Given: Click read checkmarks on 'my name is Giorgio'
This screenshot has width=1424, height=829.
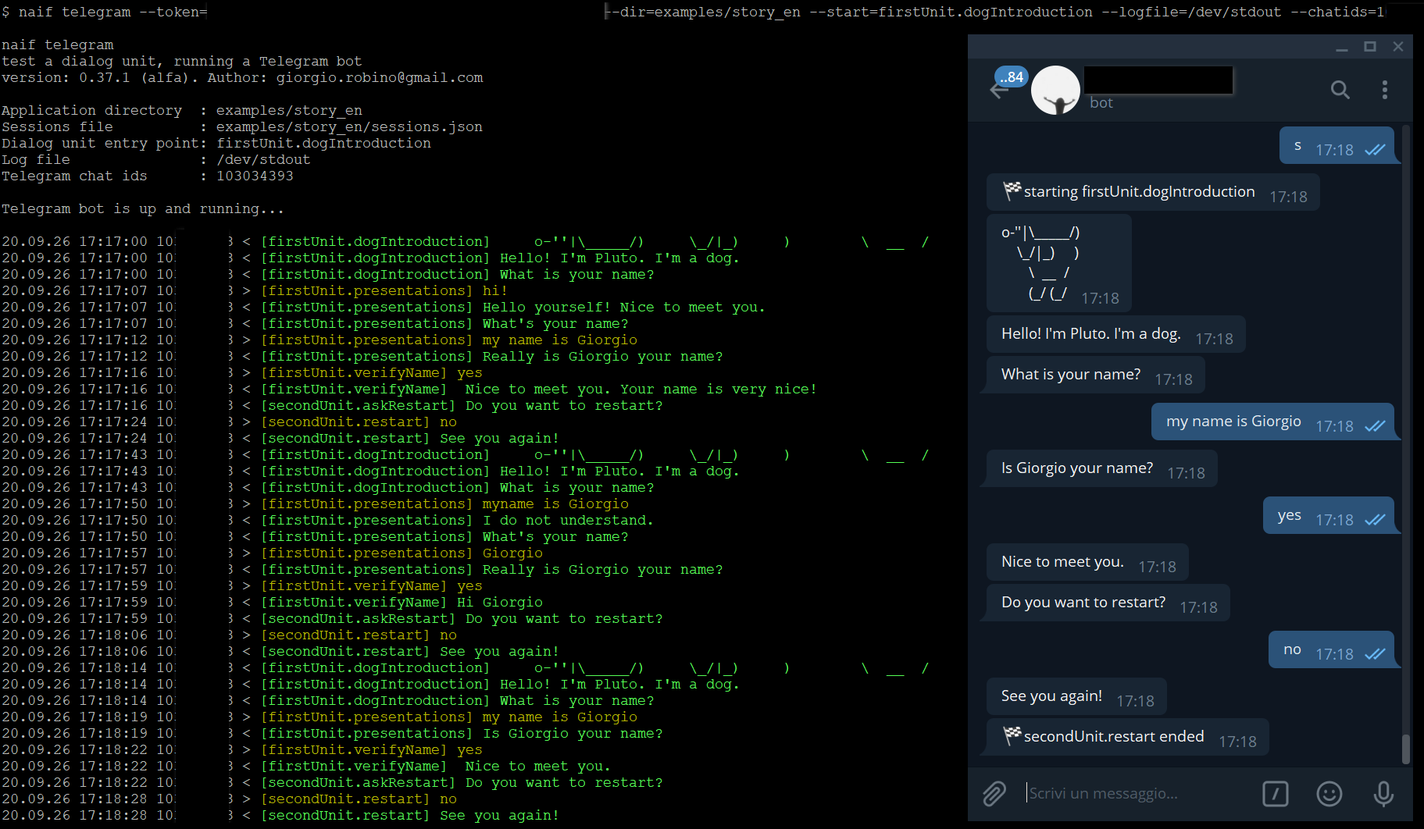Looking at the screenshot, I should click(1375, 426).
